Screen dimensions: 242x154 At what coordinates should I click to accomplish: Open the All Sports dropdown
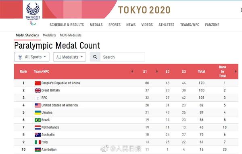point(31,57)
